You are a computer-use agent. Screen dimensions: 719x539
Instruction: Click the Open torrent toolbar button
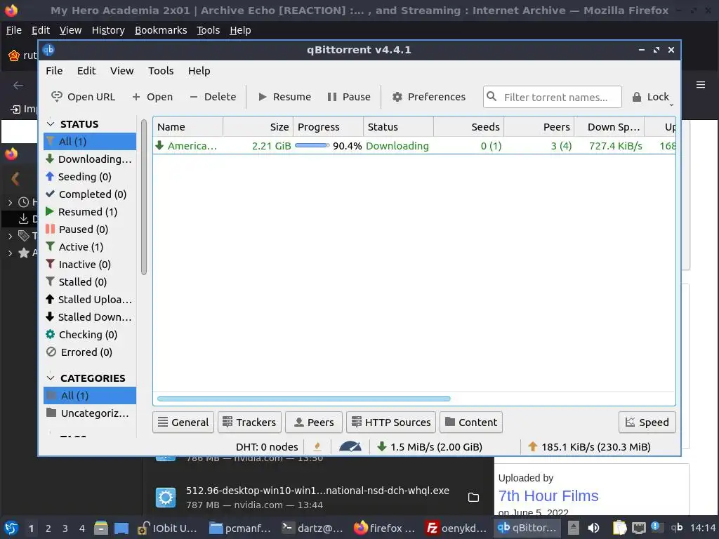pyautogui.click(x=152, y=97)
